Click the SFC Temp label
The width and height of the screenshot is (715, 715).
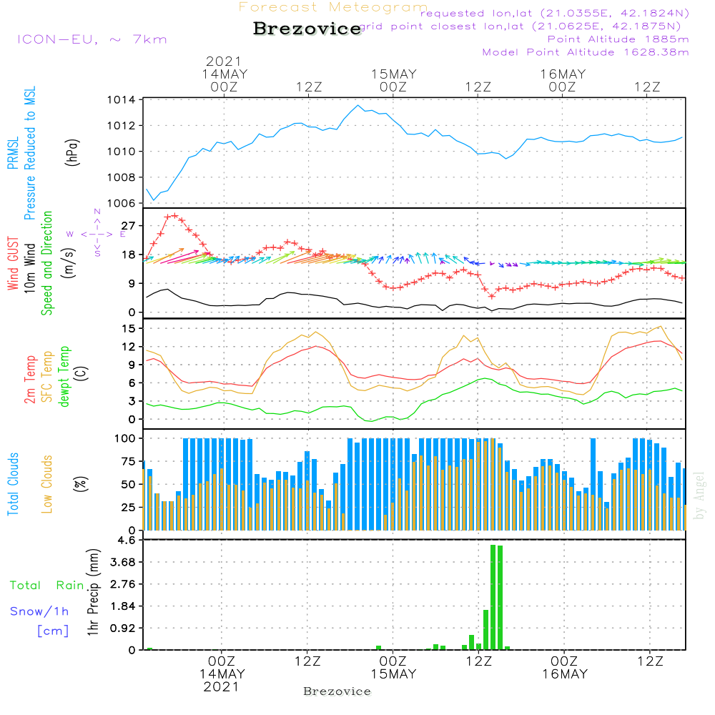click(x=47, y=377)
